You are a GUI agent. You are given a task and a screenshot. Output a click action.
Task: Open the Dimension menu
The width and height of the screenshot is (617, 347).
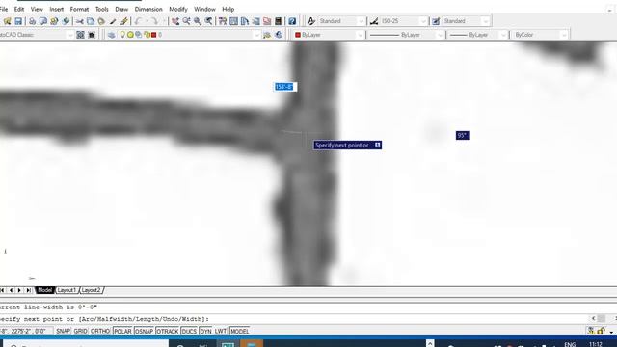pyautogui.click(x=148, y=9)
